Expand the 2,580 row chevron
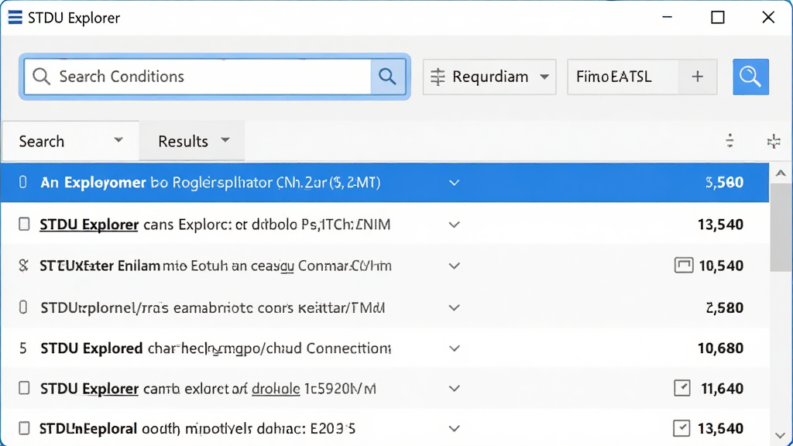793x446 pixels. [454, 307]
